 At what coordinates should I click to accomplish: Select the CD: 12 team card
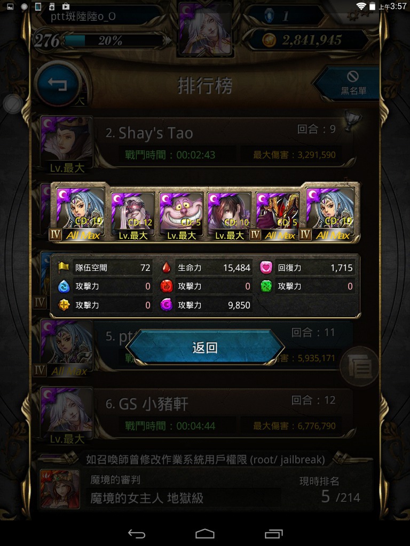pos(133,216)
